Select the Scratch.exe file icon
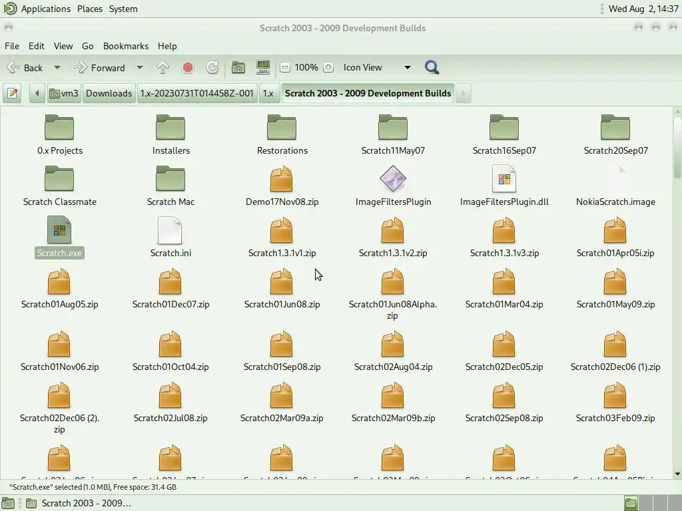The image size is (682, 511). (59, 230)
